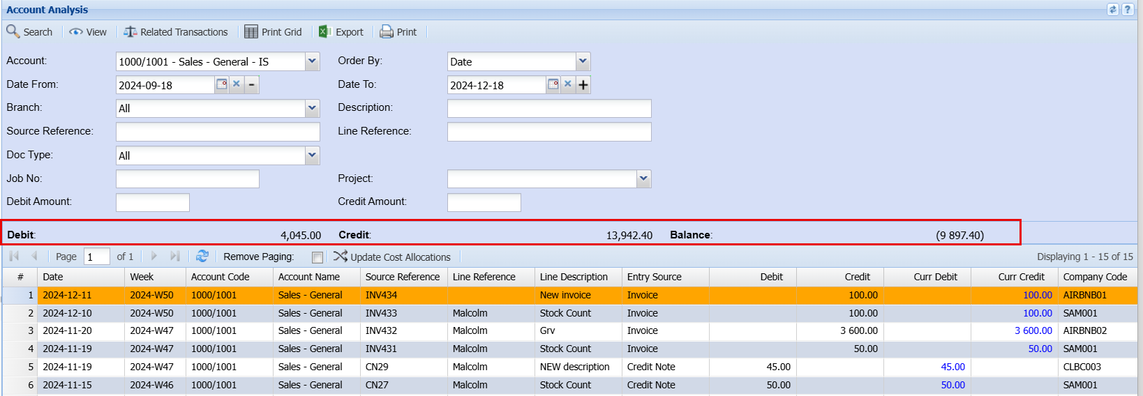Screen dimensions: 1143x396
Task: Enable the Remove Paging checkbox
Action: [x=317, y=257]
